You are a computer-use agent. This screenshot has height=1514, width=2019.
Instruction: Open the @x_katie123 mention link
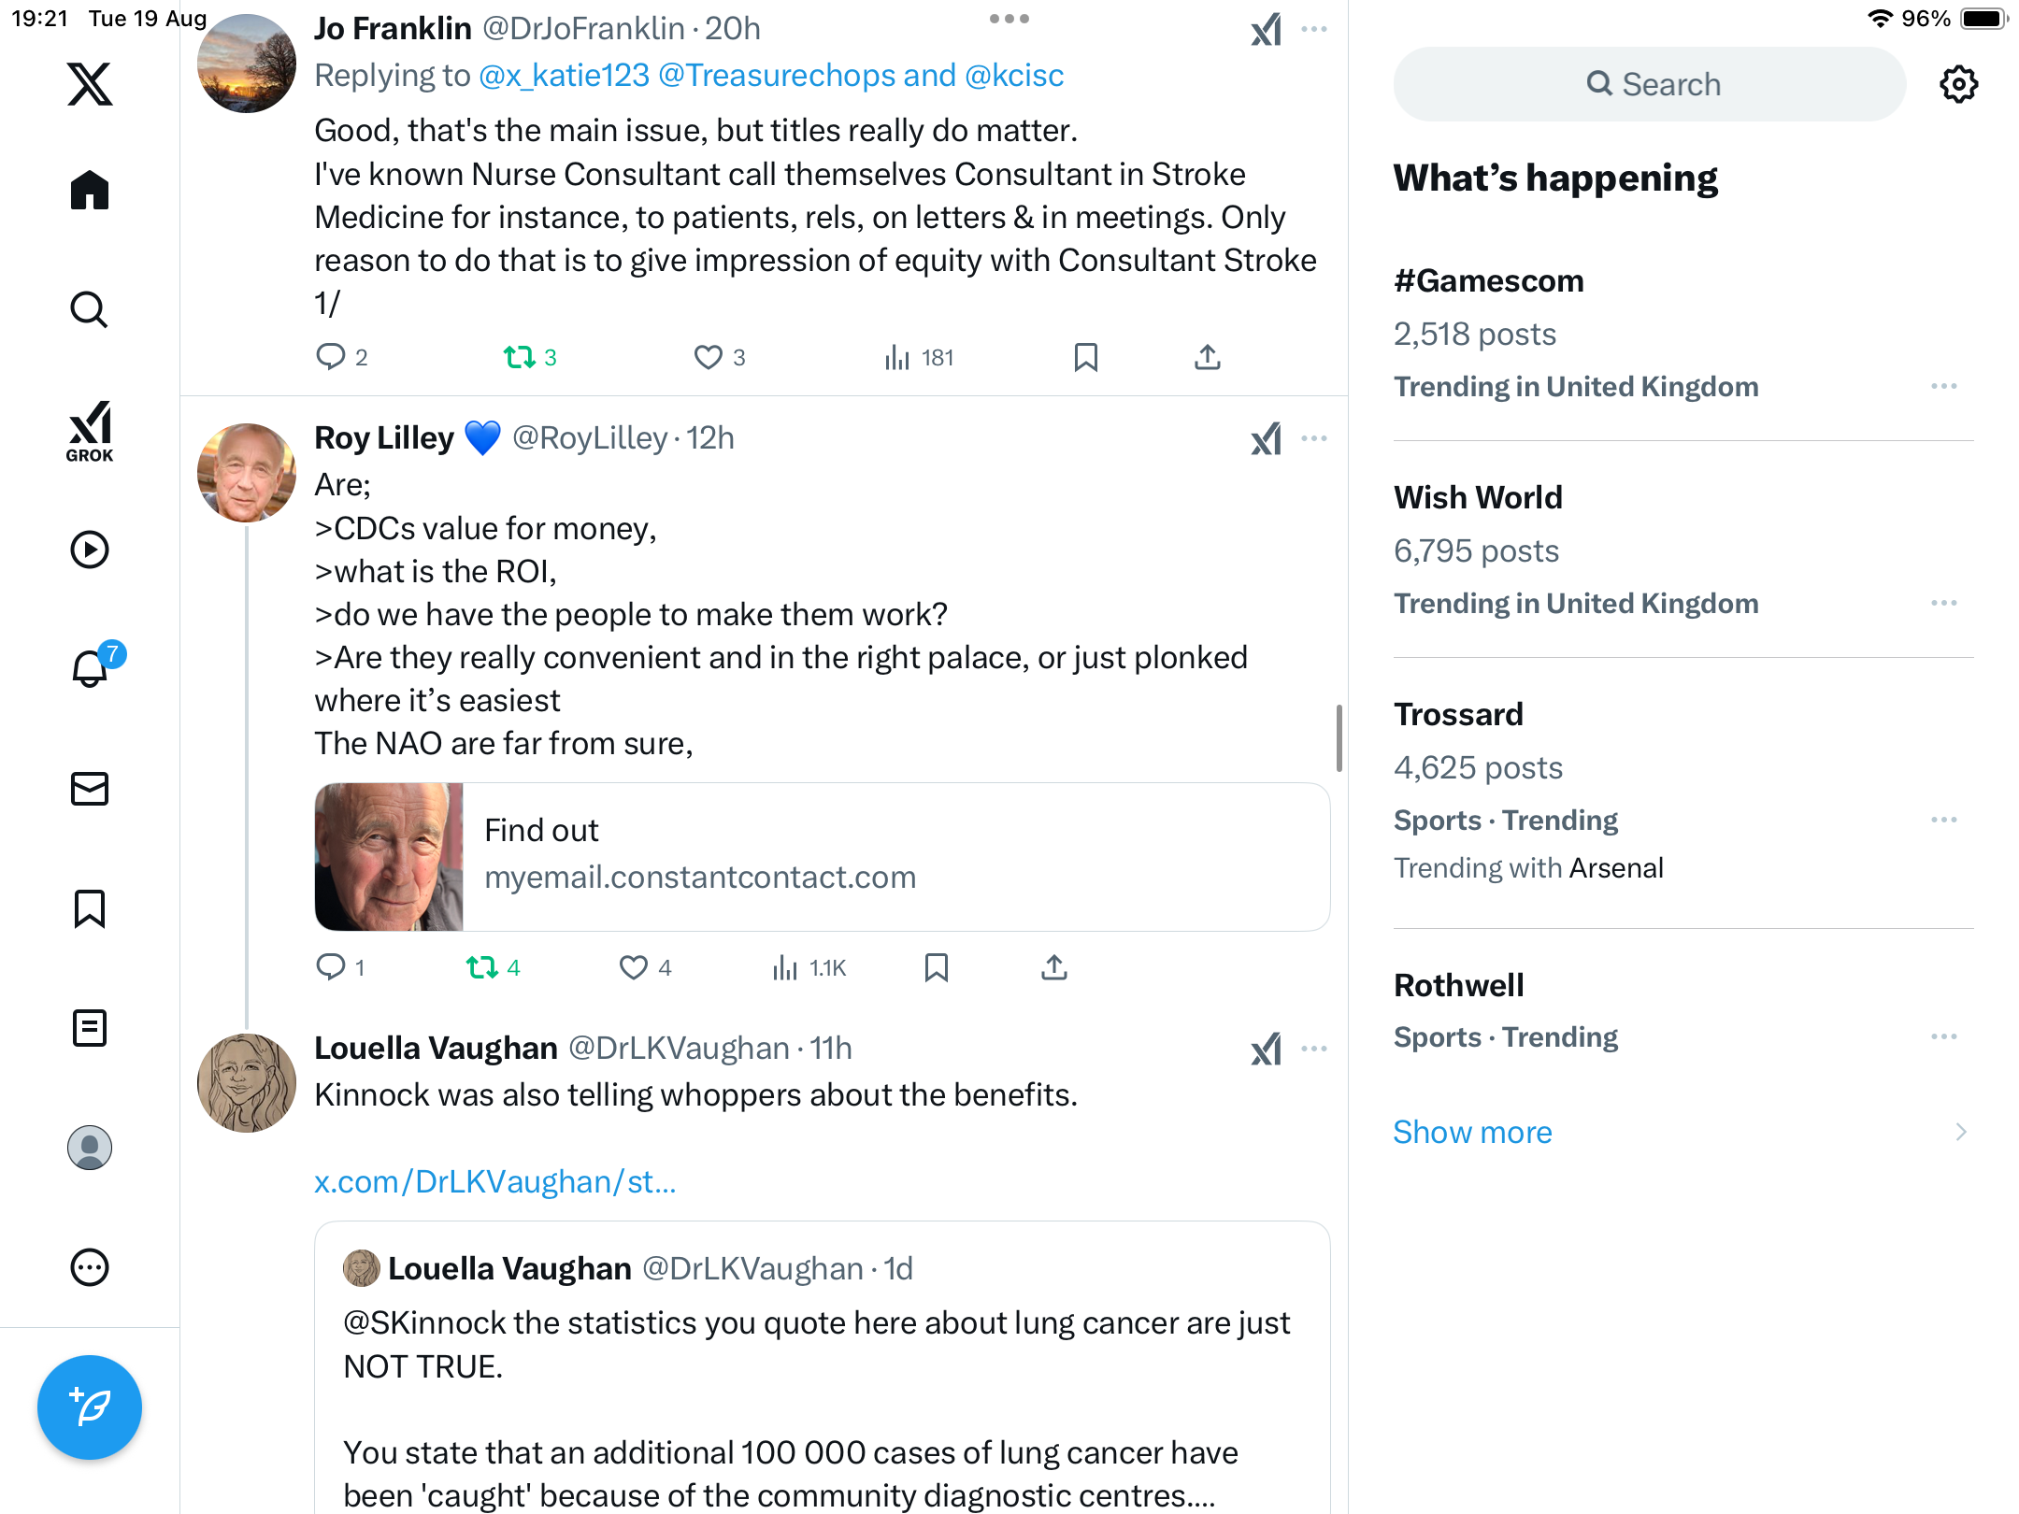click(564, 75)
